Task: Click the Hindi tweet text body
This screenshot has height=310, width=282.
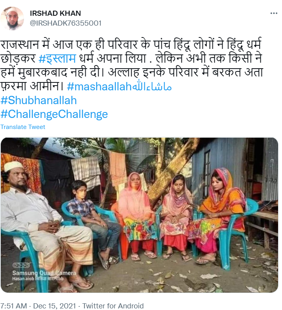Action: tap(131, 65)
